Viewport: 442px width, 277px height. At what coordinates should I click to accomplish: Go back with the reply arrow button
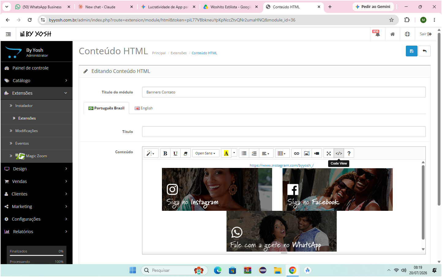pos(425,51)
